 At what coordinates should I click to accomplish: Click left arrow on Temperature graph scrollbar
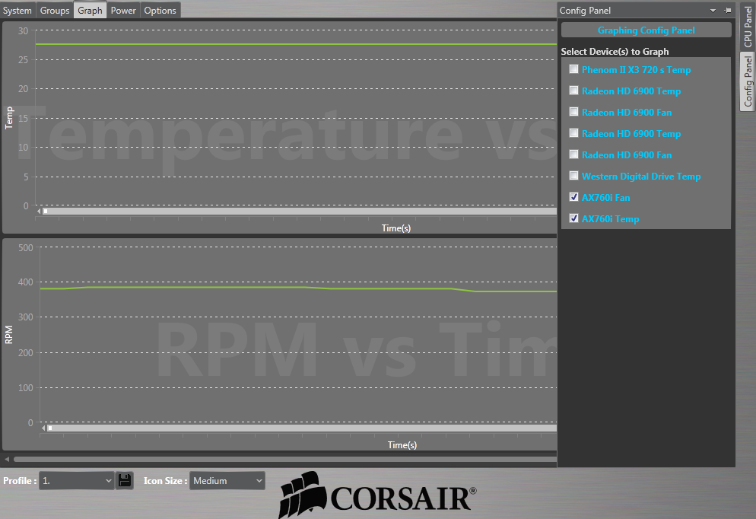coord(39,212)
